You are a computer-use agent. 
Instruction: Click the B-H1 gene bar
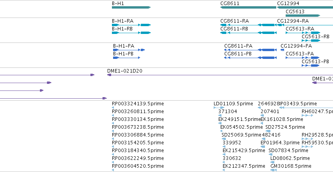tap(131, 7)
